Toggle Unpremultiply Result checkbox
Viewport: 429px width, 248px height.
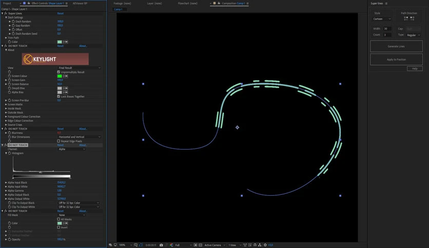pos(59,72)
